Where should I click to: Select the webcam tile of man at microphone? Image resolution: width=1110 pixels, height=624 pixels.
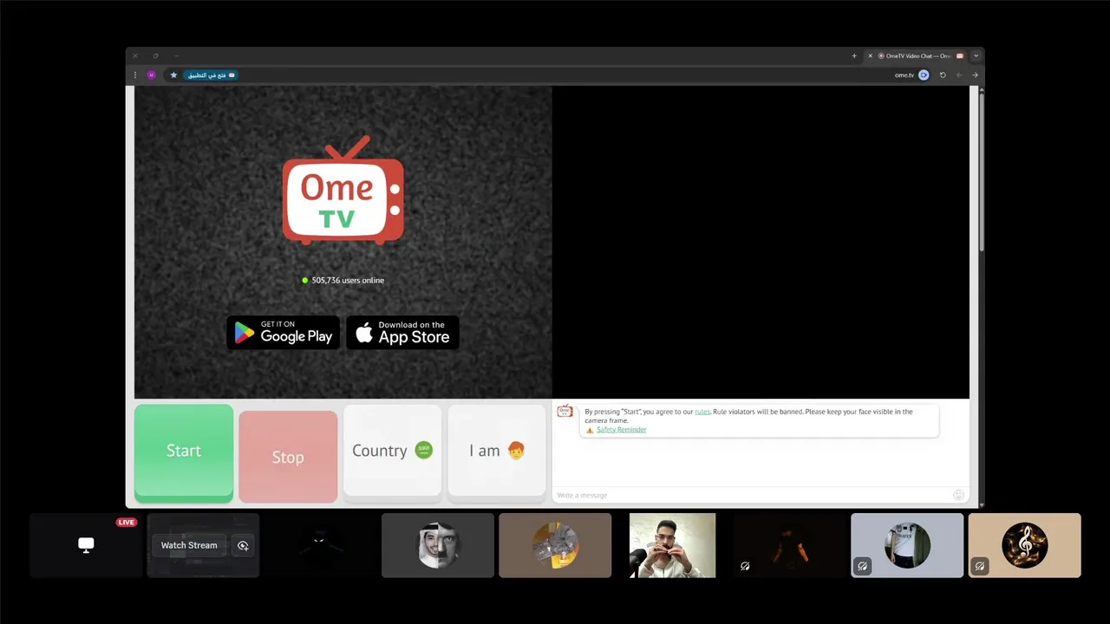tap(672, 545)
